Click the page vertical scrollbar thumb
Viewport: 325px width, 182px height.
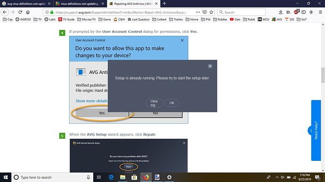323,75
